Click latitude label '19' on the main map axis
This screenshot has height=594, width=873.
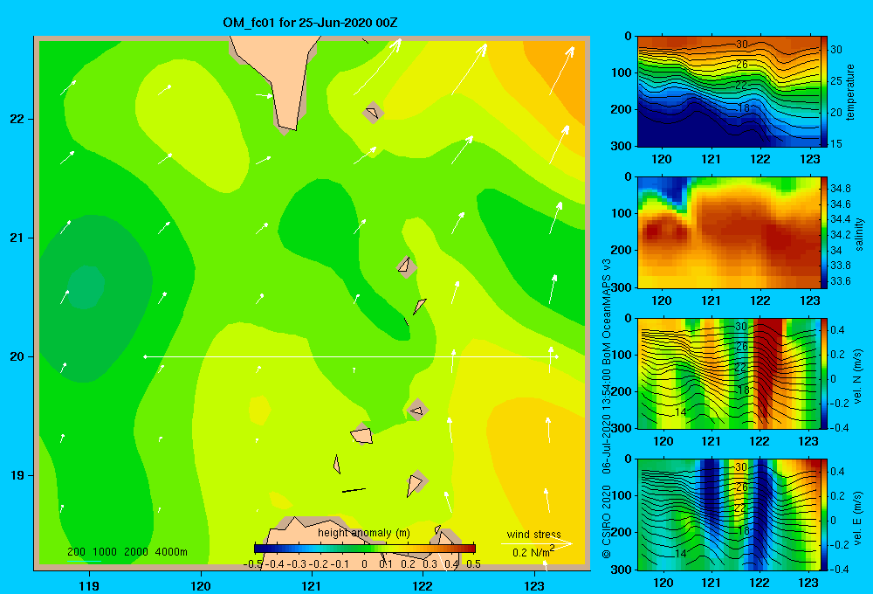17,475
